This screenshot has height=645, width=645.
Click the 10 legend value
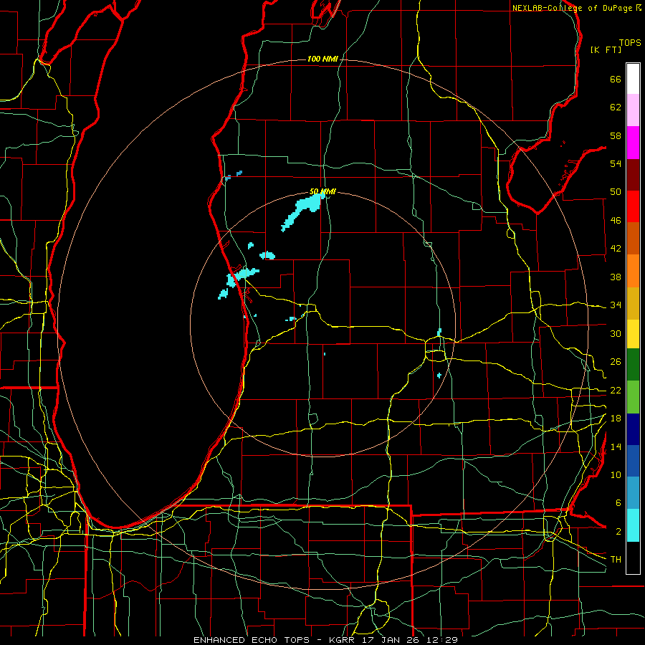616,474
